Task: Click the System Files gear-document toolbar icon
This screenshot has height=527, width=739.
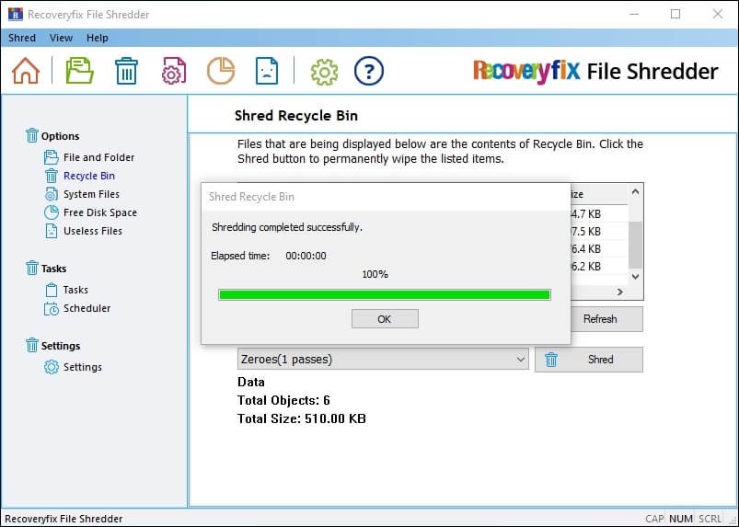Action: click(x=173, y=71)
